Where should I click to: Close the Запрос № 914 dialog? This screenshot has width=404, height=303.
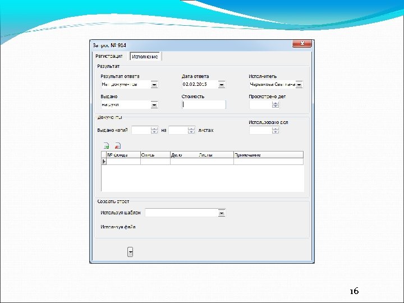(302, 44)
